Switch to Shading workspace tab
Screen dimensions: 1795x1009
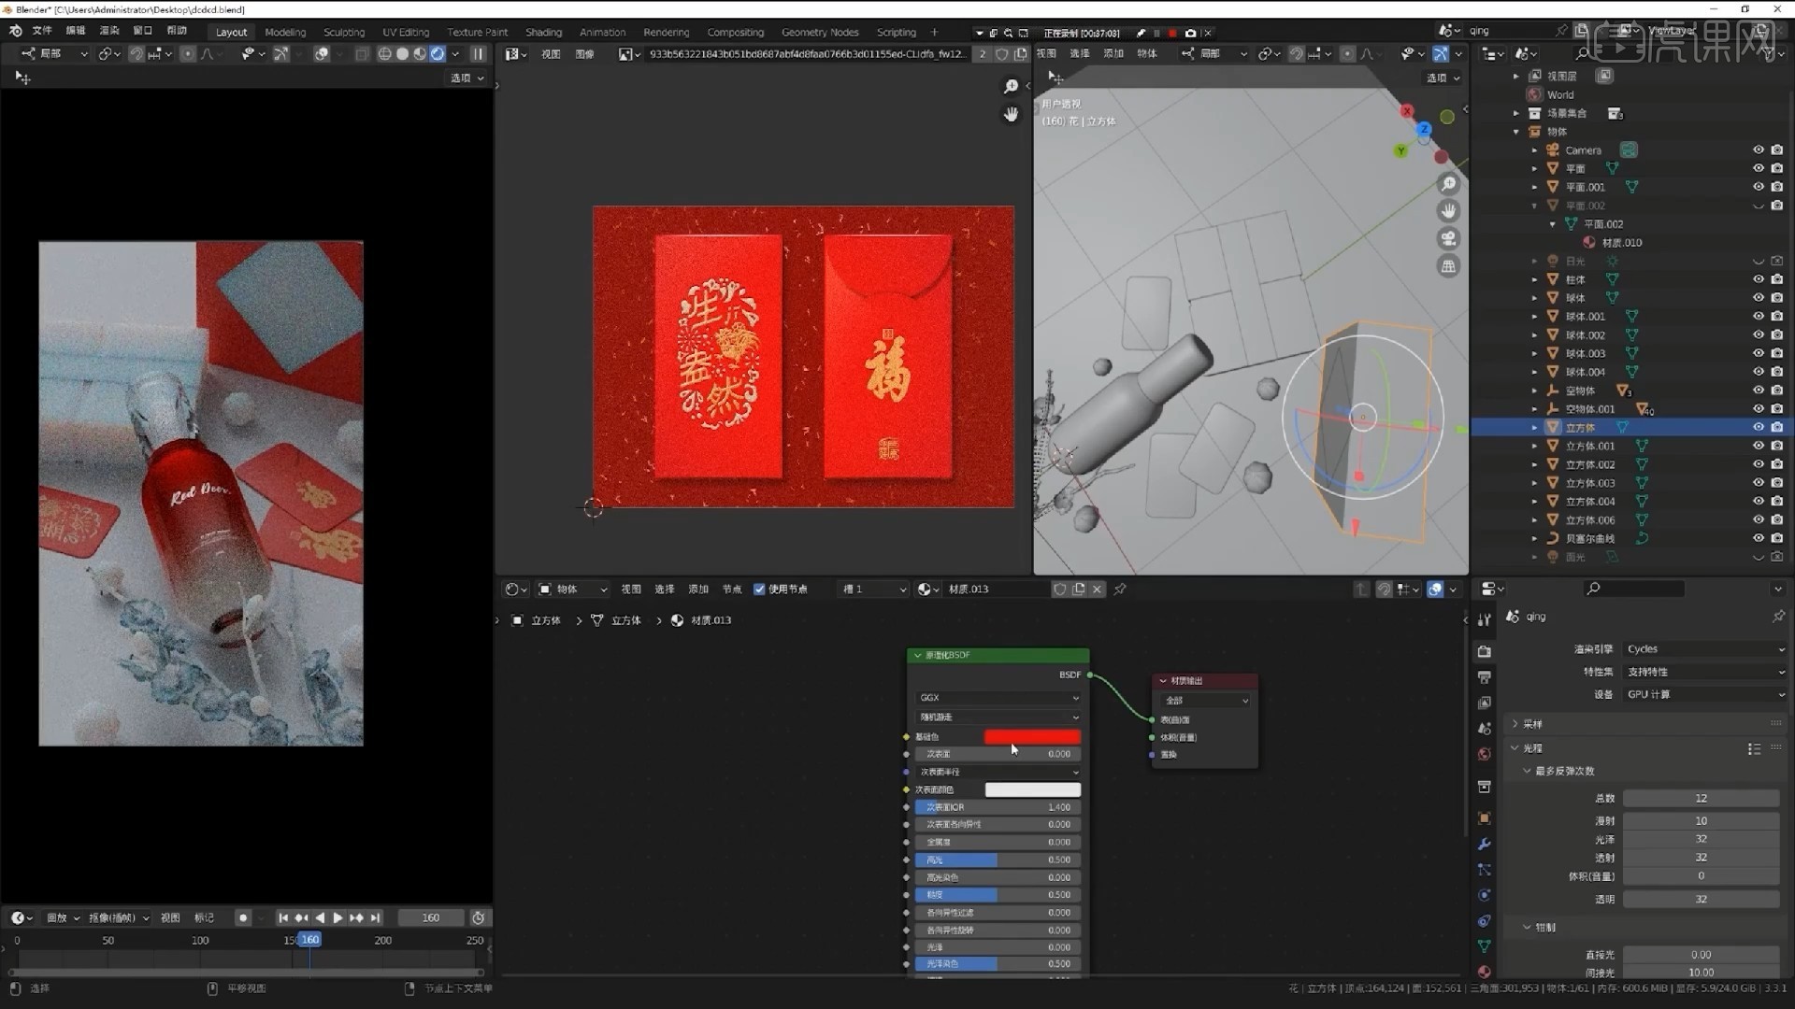tap(543, 32)
